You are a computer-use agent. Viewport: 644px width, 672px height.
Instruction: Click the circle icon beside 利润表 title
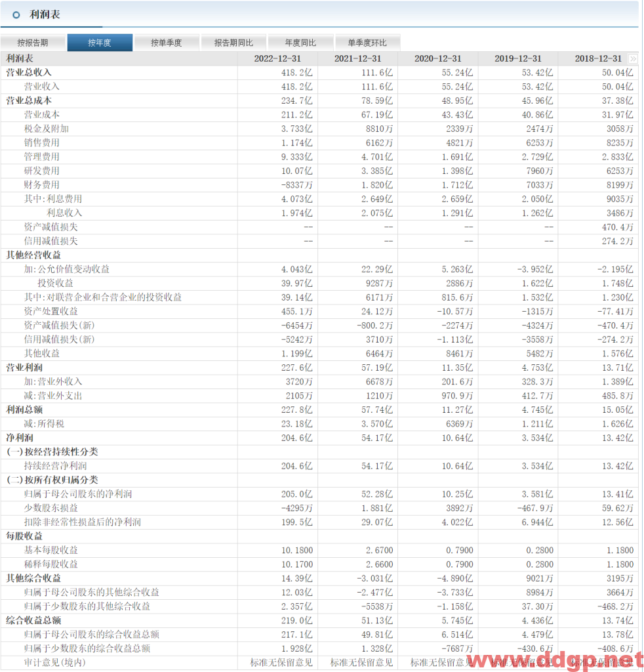tap(16, 15)
